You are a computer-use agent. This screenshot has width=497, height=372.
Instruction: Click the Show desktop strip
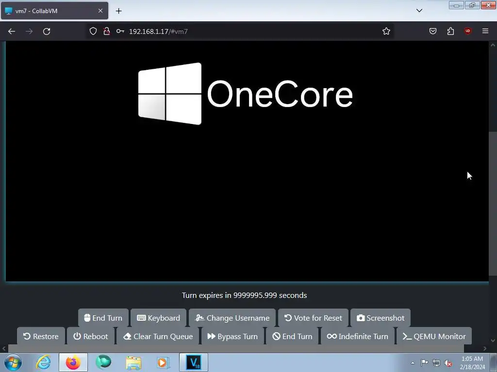494,362
